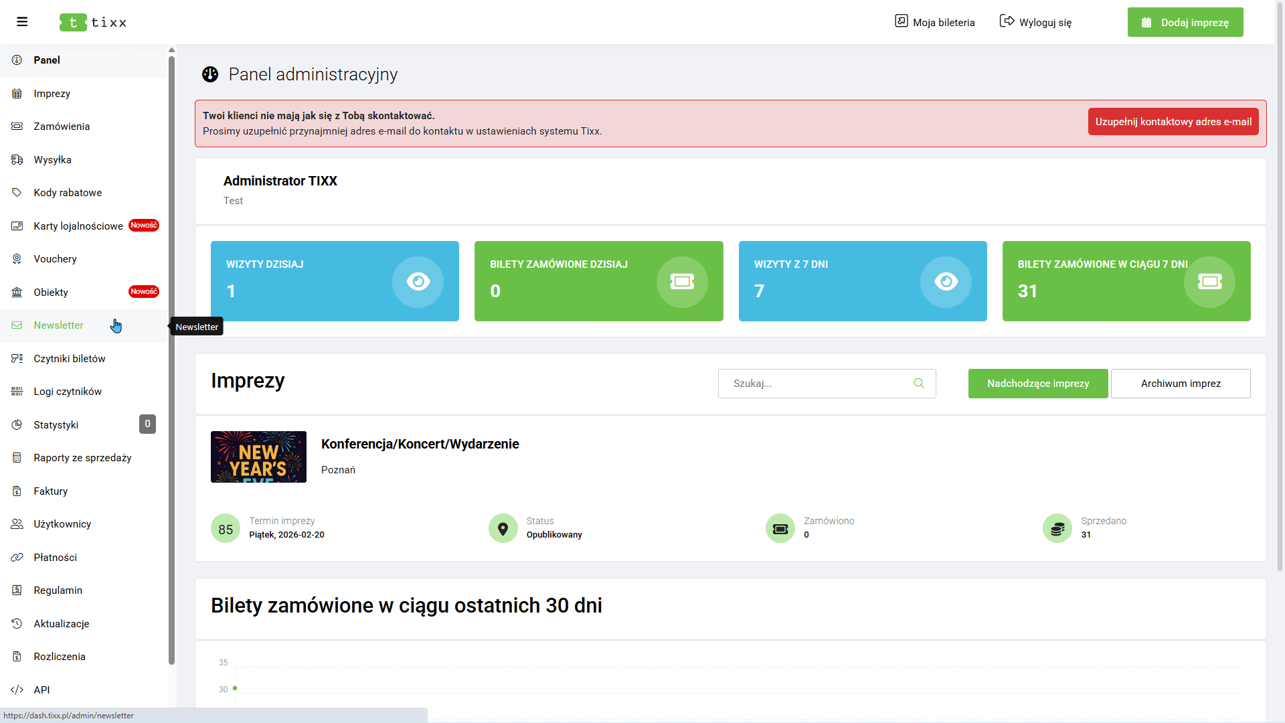This screenshot has width=1285, height=723.
Task: Switch to Archiwum imprez tab
Action: pyautogui.click(x=1180, y=384)
